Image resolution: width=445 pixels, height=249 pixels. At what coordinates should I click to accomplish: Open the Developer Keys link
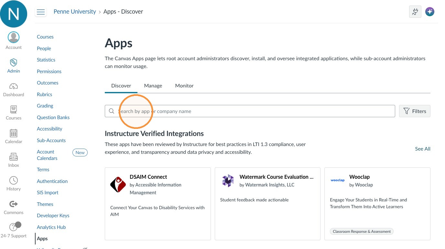tap(53, 216)
